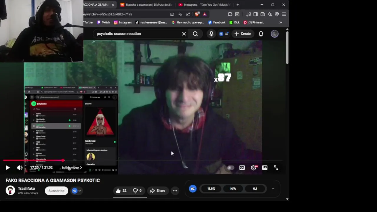Switch to the Nettspend 'Take You Out' tab
The width and height of the screenshot is (377, 212).
(x=204, y=5)
